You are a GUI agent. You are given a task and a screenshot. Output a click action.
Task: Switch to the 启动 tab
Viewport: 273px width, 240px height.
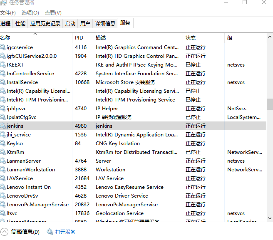pyautogui.click(x=70, y=23)
